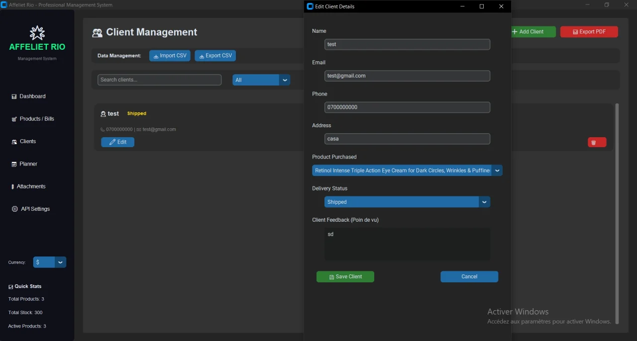Image resolution: width=637 pixels, height=341 pixels.
Task: Click Total Stock: 300 text
Action: 25,313
